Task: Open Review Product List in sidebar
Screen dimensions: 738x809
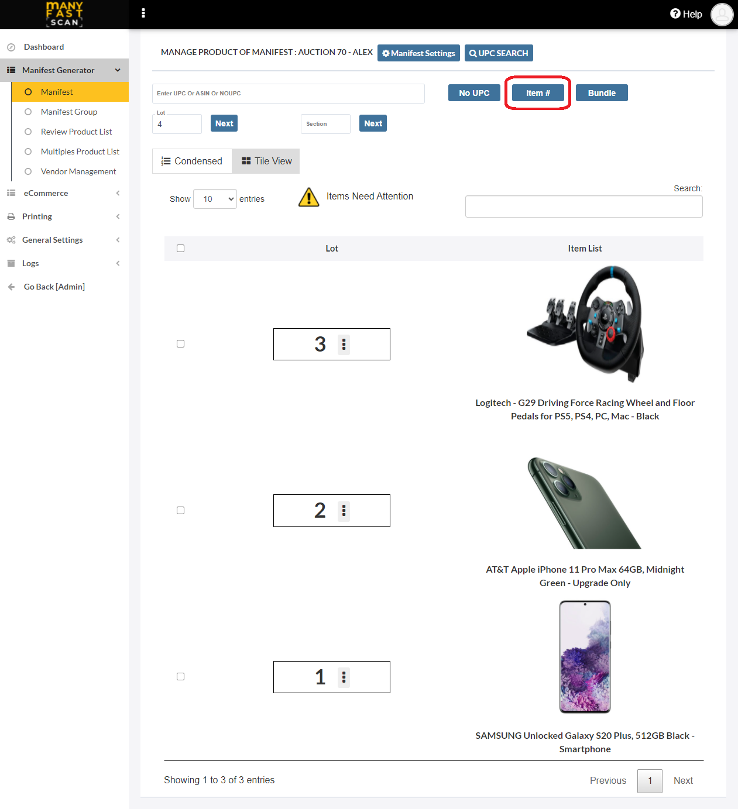Action: pos(76,132)
